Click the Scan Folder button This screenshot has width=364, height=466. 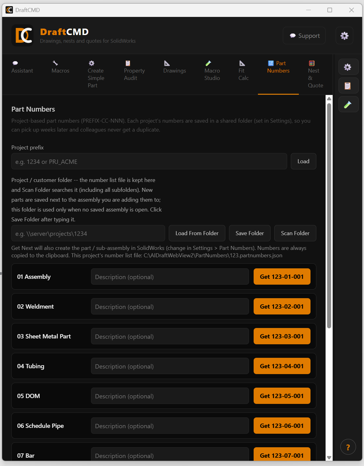pyautogui.click(x=295, y=233)
